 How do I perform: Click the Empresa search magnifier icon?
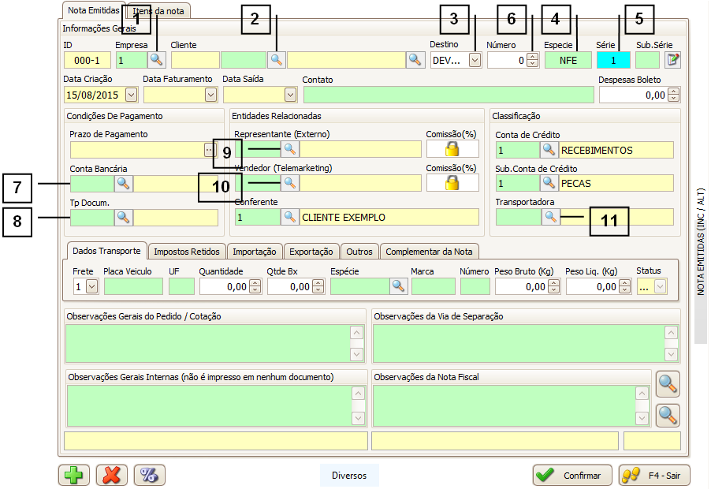click(157, 59)
